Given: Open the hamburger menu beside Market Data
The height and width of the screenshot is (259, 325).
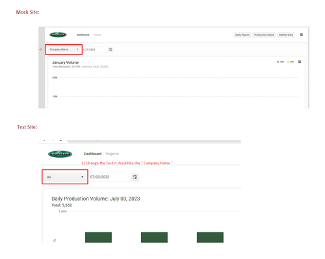Looking at the screenshot, I should [302, 34].
